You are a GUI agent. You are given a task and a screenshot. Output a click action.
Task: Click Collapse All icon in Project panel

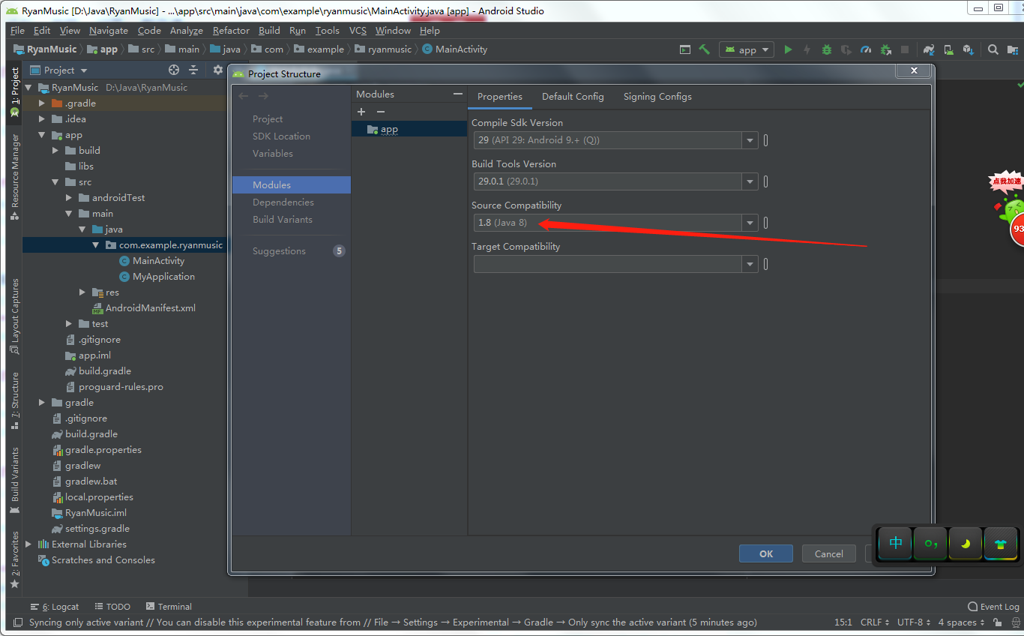tap(193, 70)
